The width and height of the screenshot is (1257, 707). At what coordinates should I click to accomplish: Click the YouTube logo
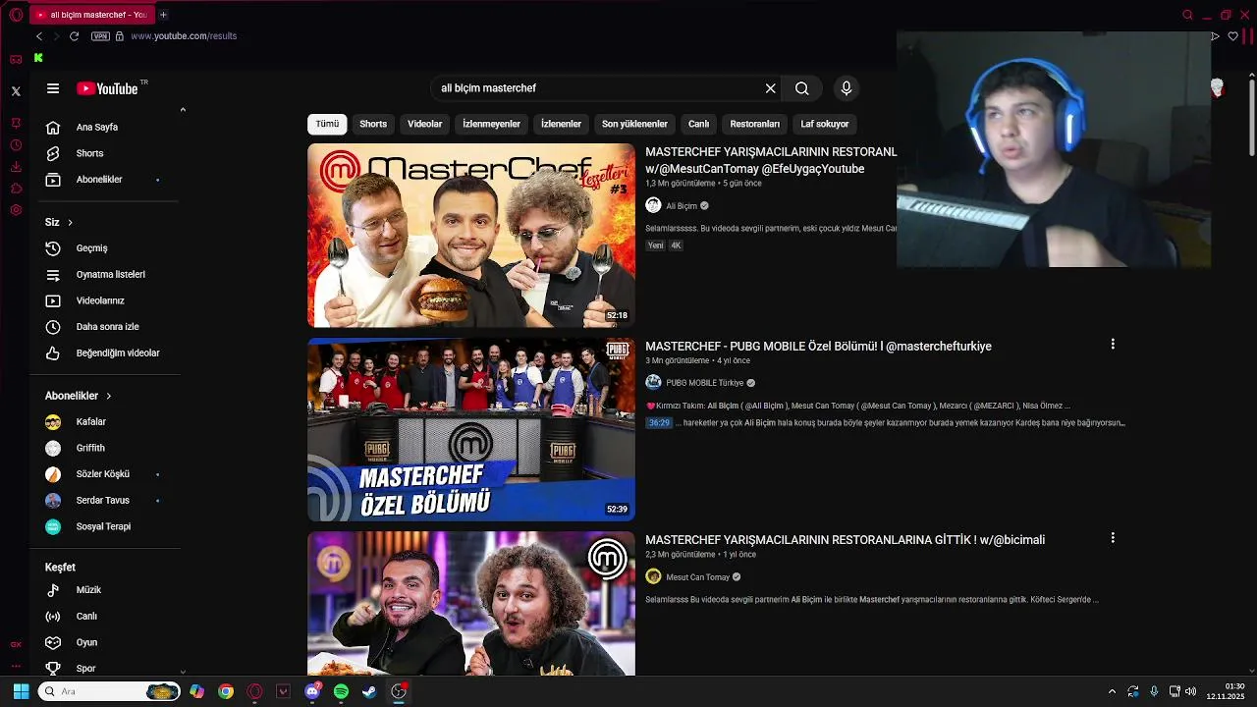[x=107, y=88]
